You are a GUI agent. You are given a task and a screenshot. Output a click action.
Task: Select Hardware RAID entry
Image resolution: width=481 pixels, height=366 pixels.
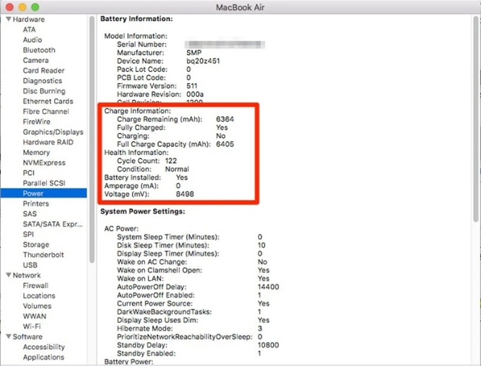coord(48,142)
